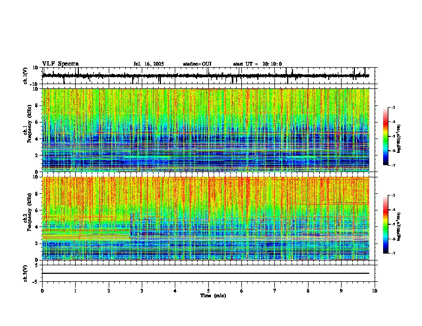Screen dimensions: 422x326
Task: Click the ch.3(V) axis label
Action: click(x=26, y=273)
